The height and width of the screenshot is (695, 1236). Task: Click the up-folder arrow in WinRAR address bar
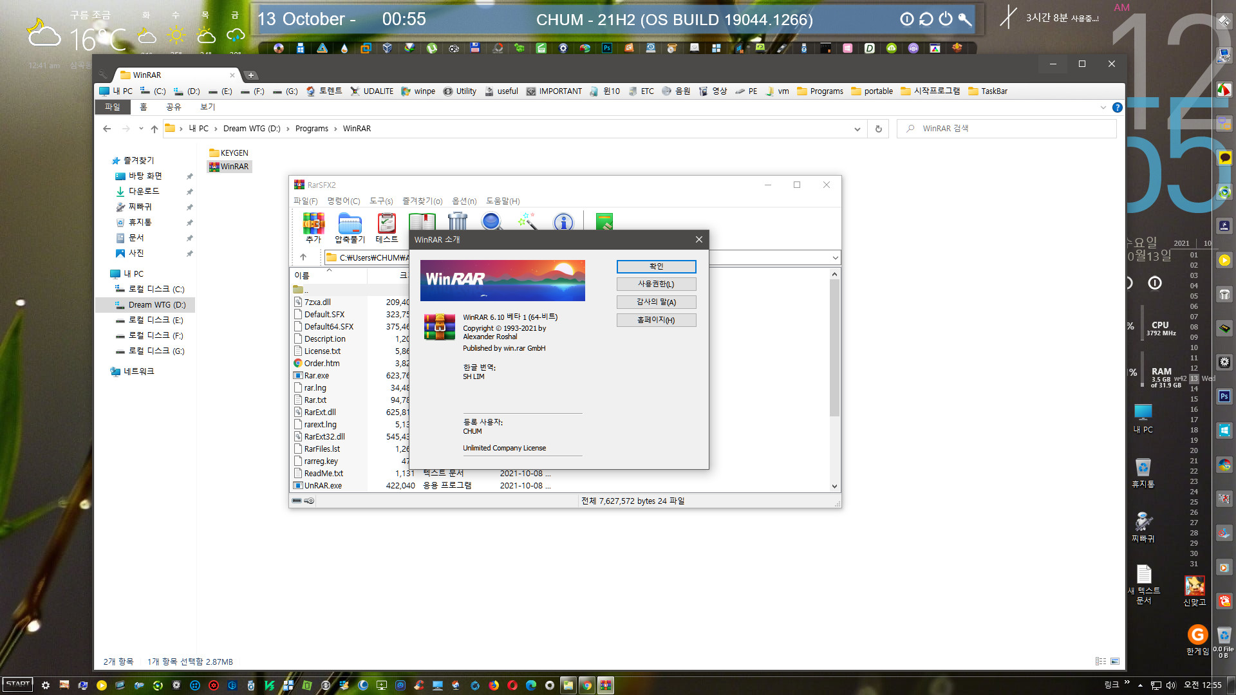click(303, 257)
